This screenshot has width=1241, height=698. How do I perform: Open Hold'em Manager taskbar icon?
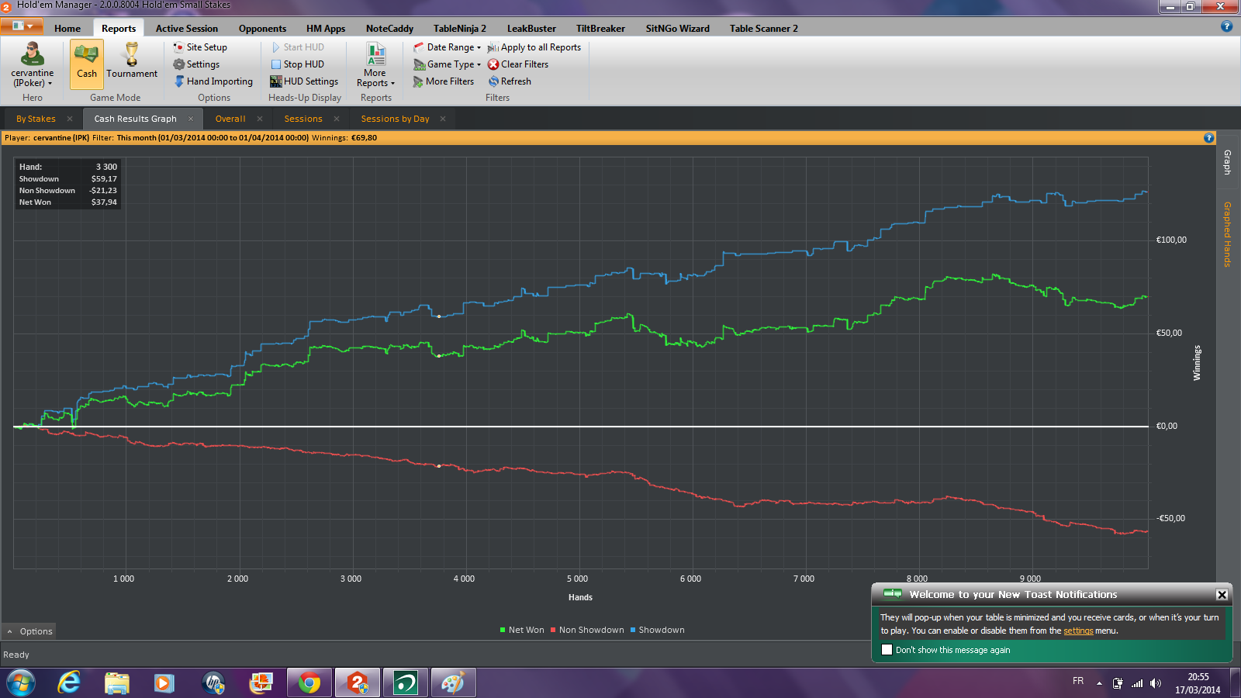(358, 683)
